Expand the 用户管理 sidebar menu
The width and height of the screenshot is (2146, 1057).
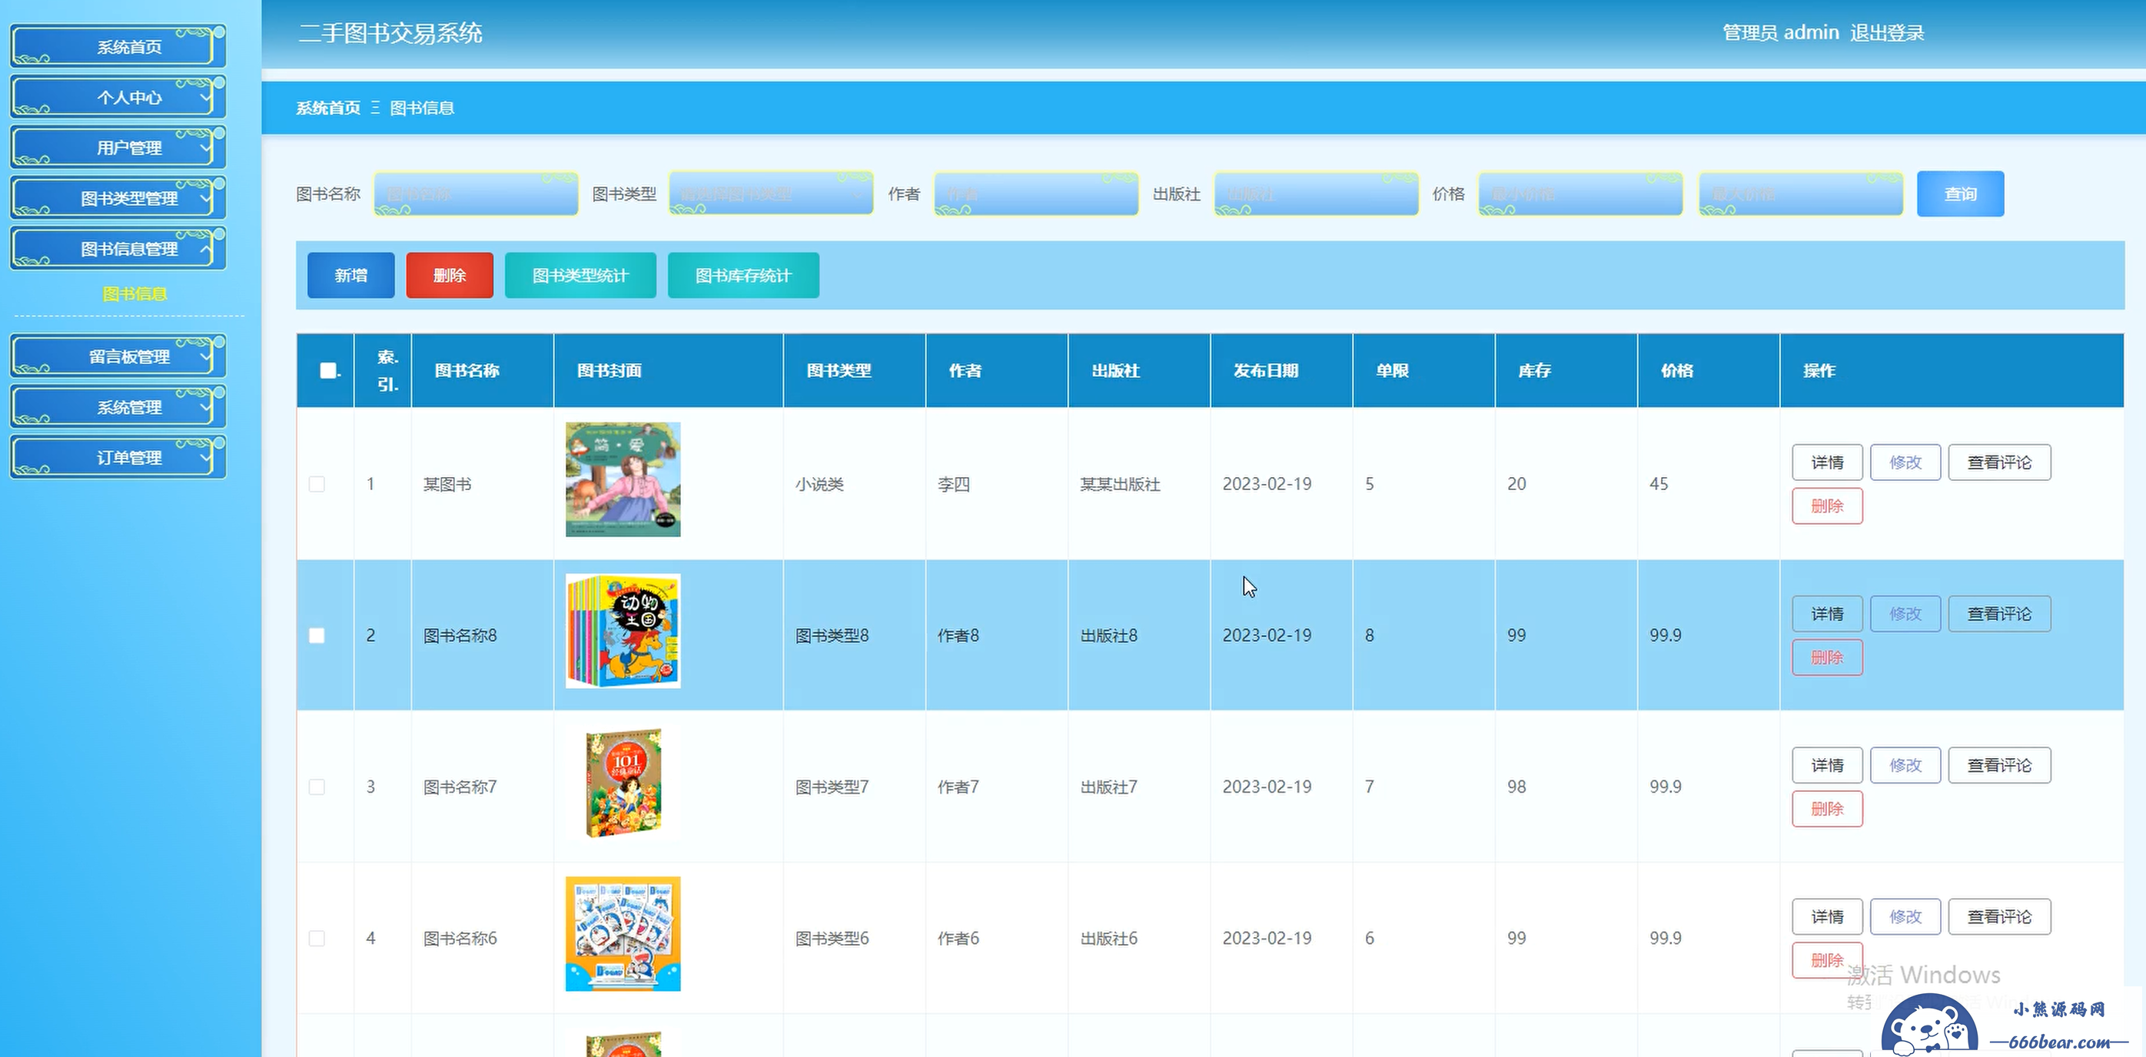coord(118,147)
